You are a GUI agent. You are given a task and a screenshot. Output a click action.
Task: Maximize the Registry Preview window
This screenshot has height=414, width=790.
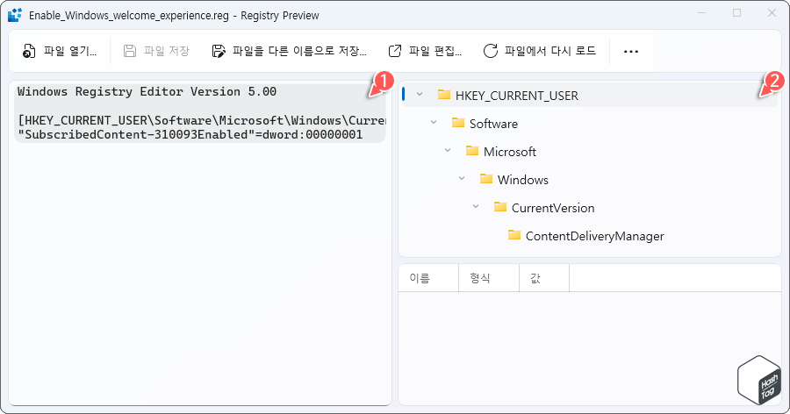click(x=736, y=13)
